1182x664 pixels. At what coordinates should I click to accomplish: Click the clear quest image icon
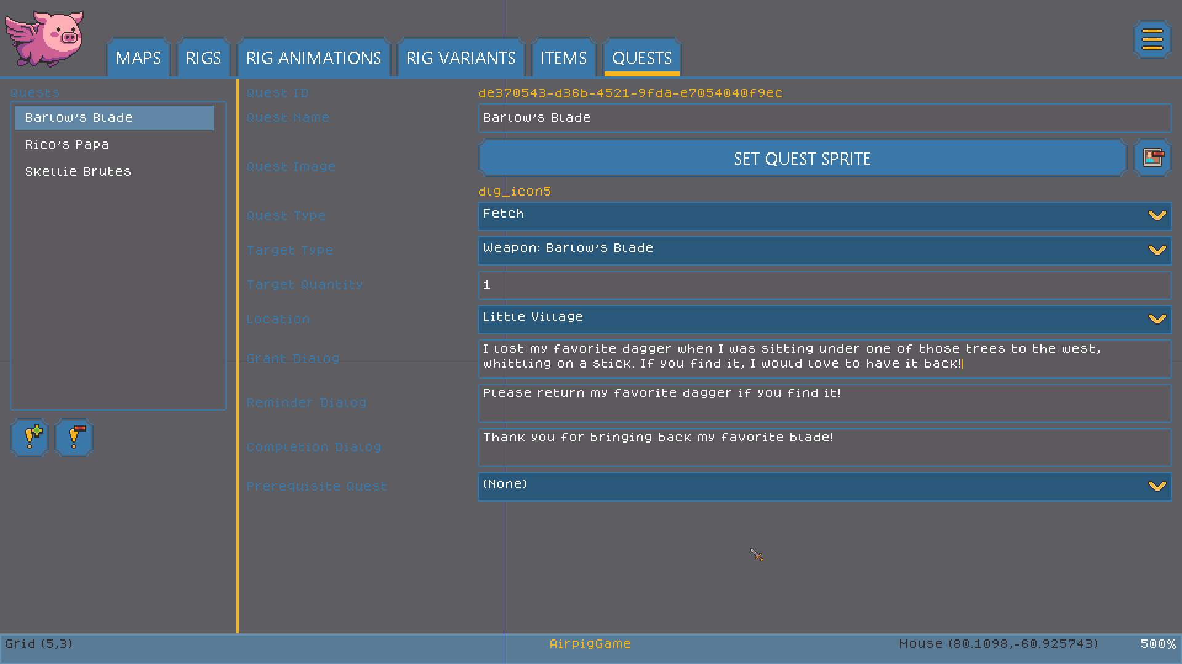[1152, 158]
